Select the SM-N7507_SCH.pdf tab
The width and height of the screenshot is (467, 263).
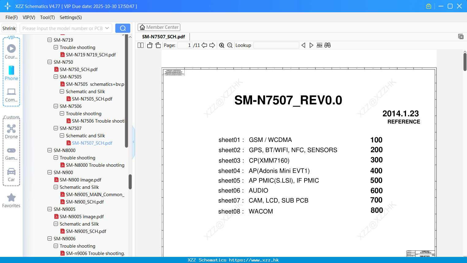coord(163,36)
